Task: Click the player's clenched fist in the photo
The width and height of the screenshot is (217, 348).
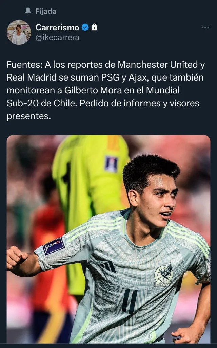Action: tap(17, 258)
